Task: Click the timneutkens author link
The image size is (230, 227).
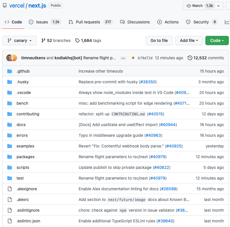Action: pyautogui.click(x=33, y=58)
